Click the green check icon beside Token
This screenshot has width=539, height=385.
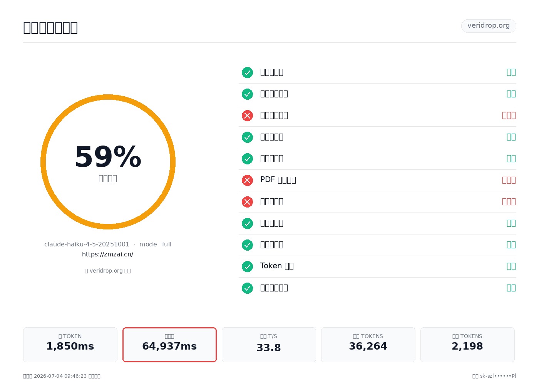click(x=247, y=266)
